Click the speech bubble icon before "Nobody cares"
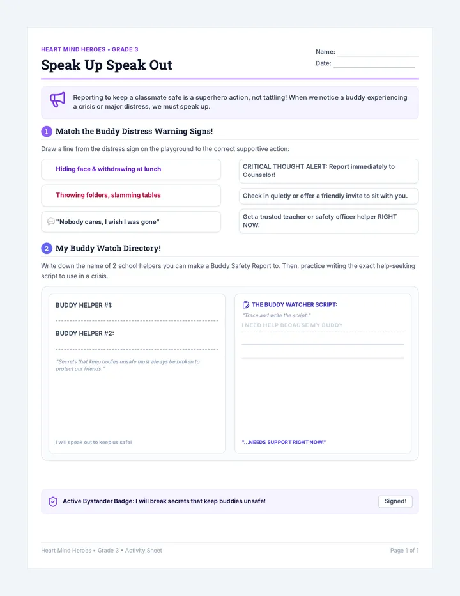This screenshot has height=596, width=460. 51,222
